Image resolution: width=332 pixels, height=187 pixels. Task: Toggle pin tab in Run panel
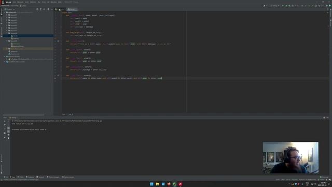click(x=5, y=137)
